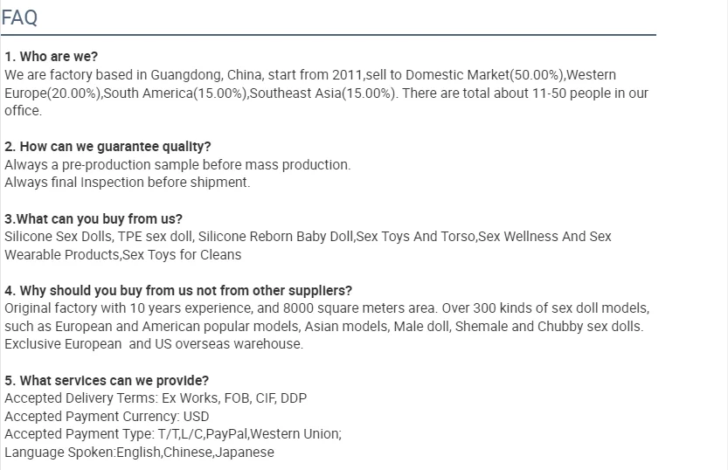Select "5. What services can we provide?" heading

[107, 380]
